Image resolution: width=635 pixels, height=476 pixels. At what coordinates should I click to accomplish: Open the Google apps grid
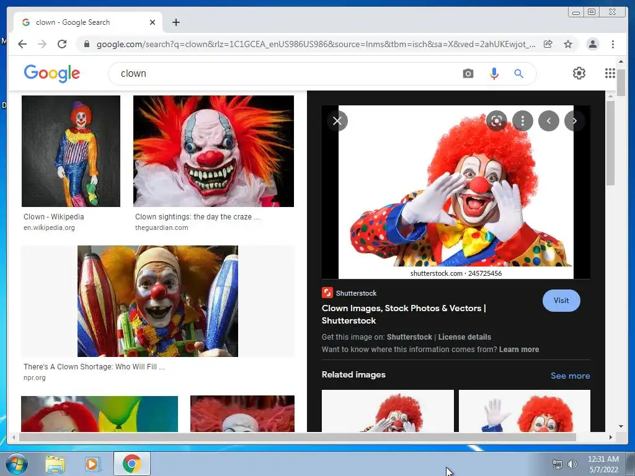(610, 73)
